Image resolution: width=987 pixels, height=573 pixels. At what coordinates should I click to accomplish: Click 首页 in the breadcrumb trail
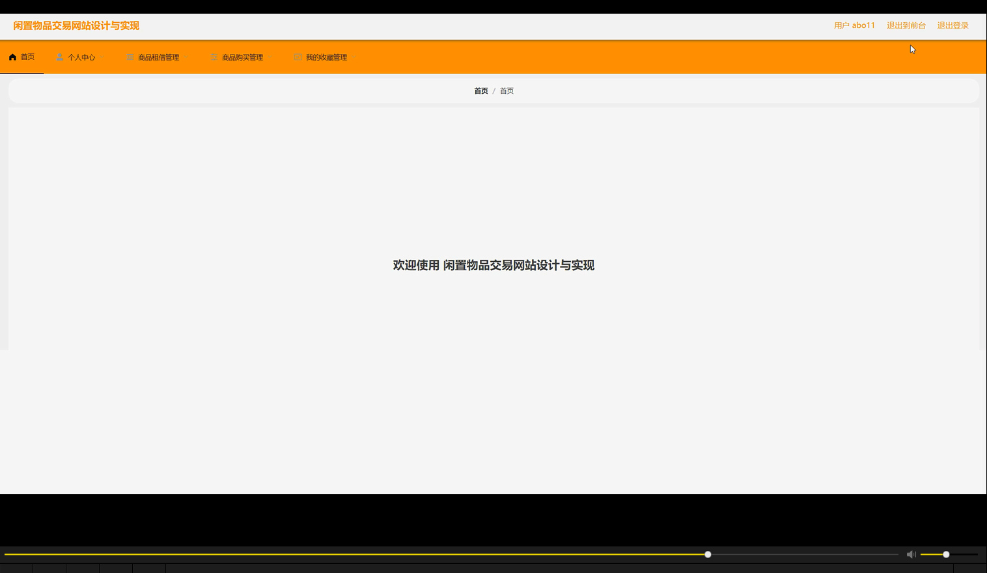[481, 91]
